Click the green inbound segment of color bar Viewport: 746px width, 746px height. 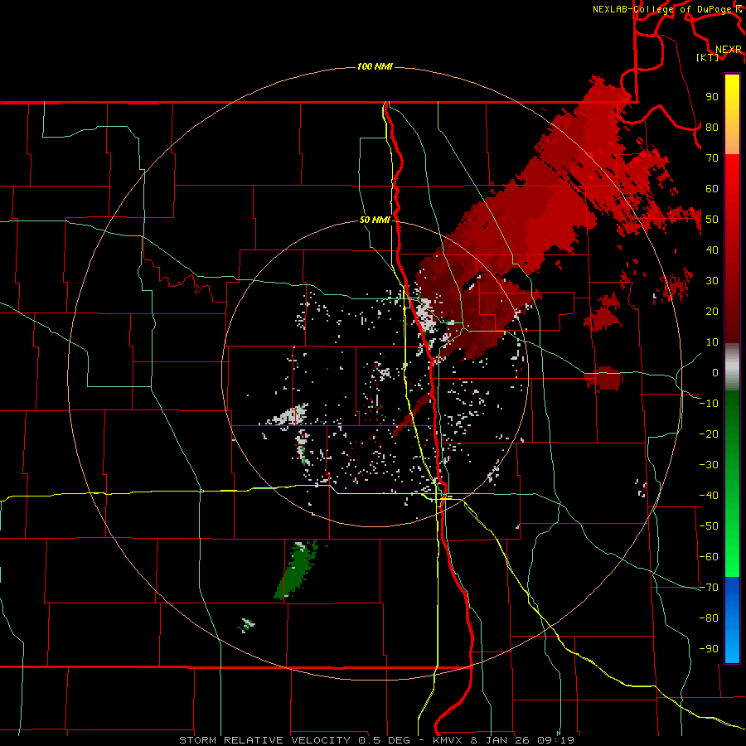click(x=732, y=484)
